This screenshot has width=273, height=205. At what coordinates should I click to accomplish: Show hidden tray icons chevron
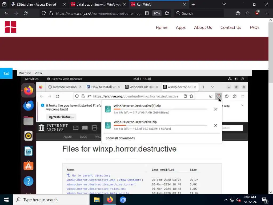point(226,200)
